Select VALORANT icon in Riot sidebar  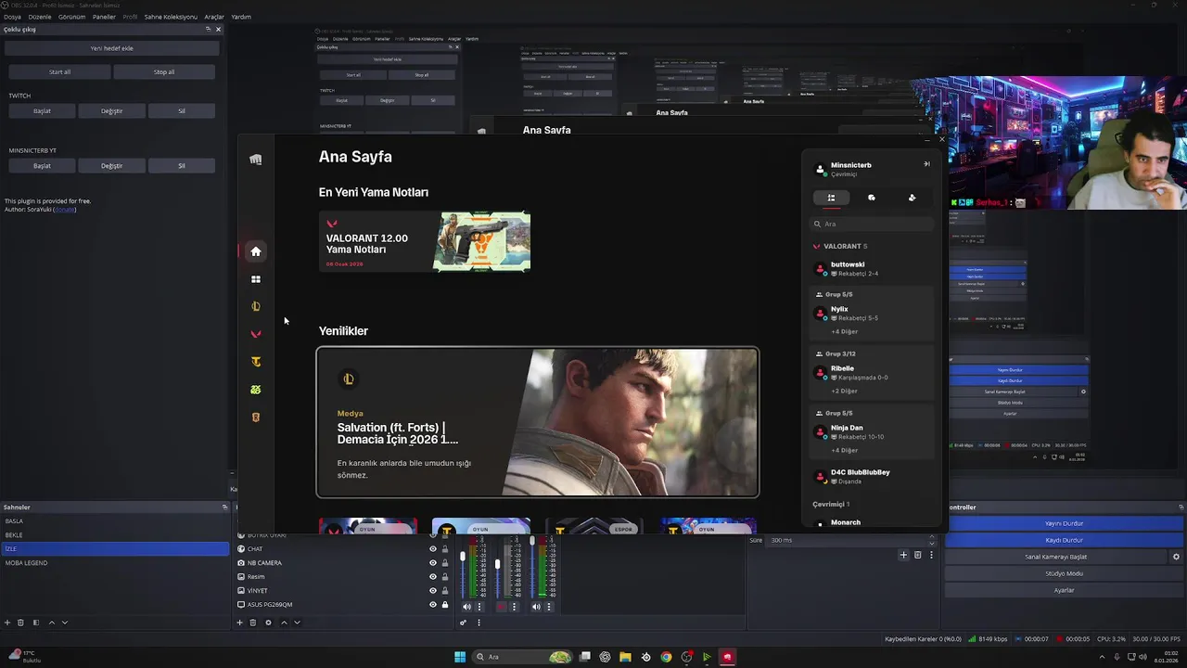tap(256, 334)
